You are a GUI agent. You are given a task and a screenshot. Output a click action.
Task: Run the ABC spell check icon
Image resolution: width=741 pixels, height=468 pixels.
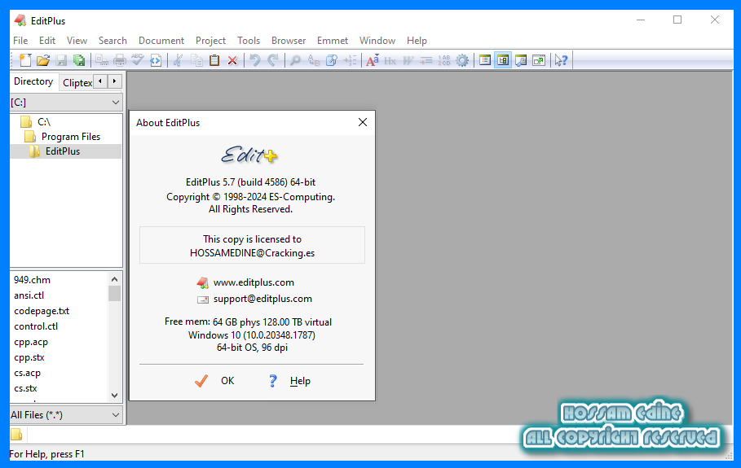(x=138, y=60)
